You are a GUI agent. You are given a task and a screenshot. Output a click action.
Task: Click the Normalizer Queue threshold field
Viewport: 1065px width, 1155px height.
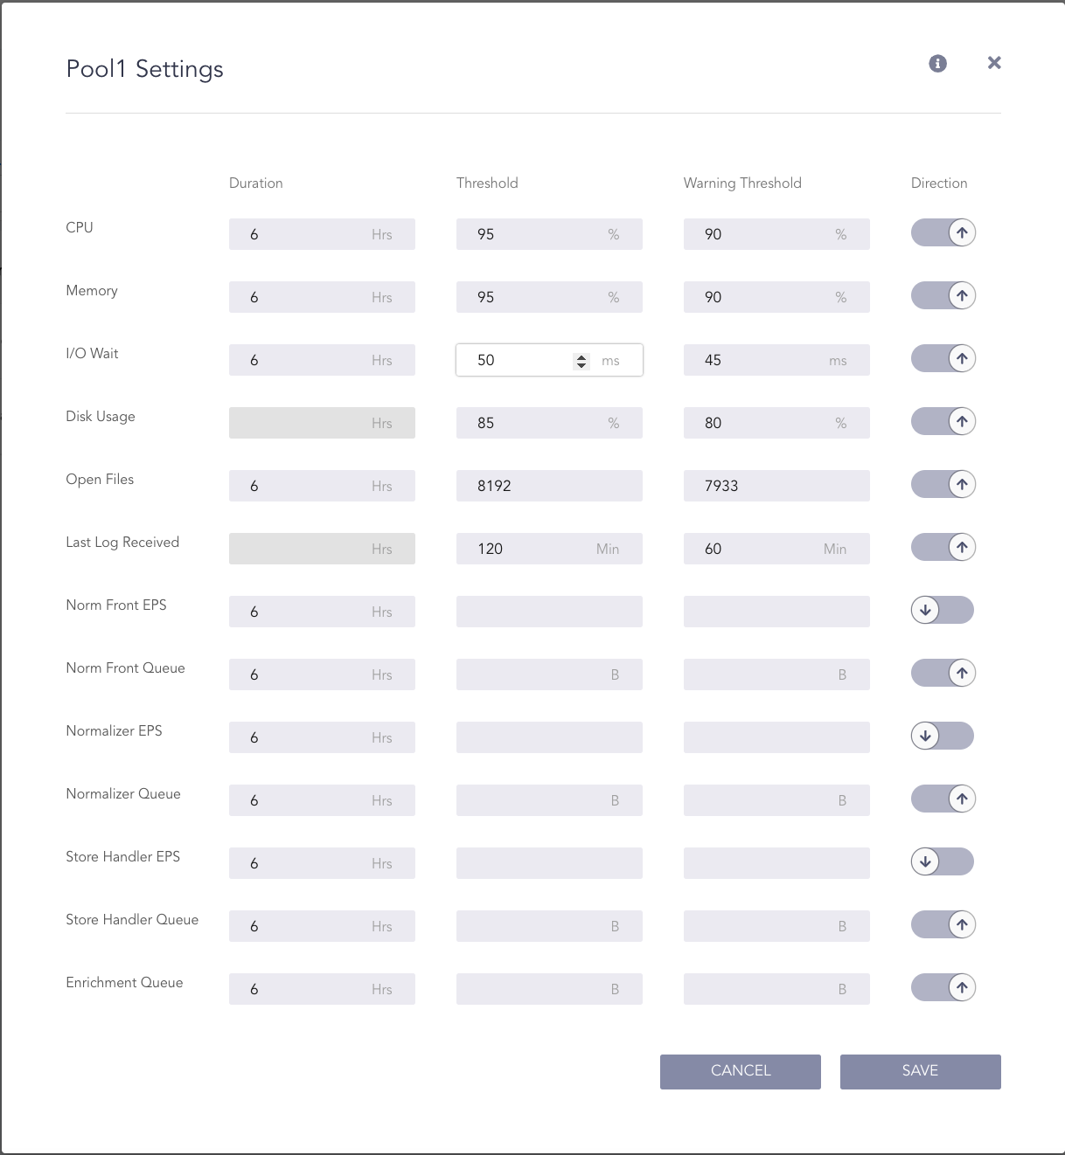(549, 799)
